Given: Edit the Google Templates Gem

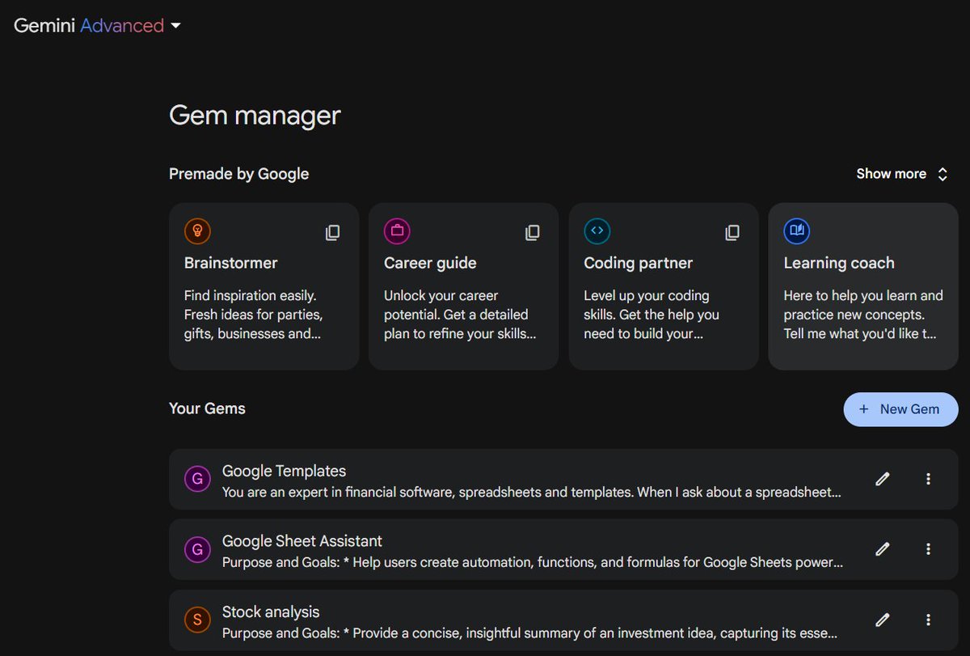Looking at the screenshot, I should pos(883,479).
